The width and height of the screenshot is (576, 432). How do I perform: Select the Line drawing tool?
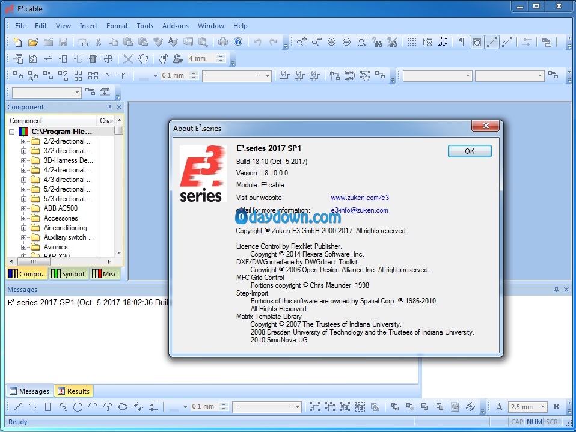point(17,407)
